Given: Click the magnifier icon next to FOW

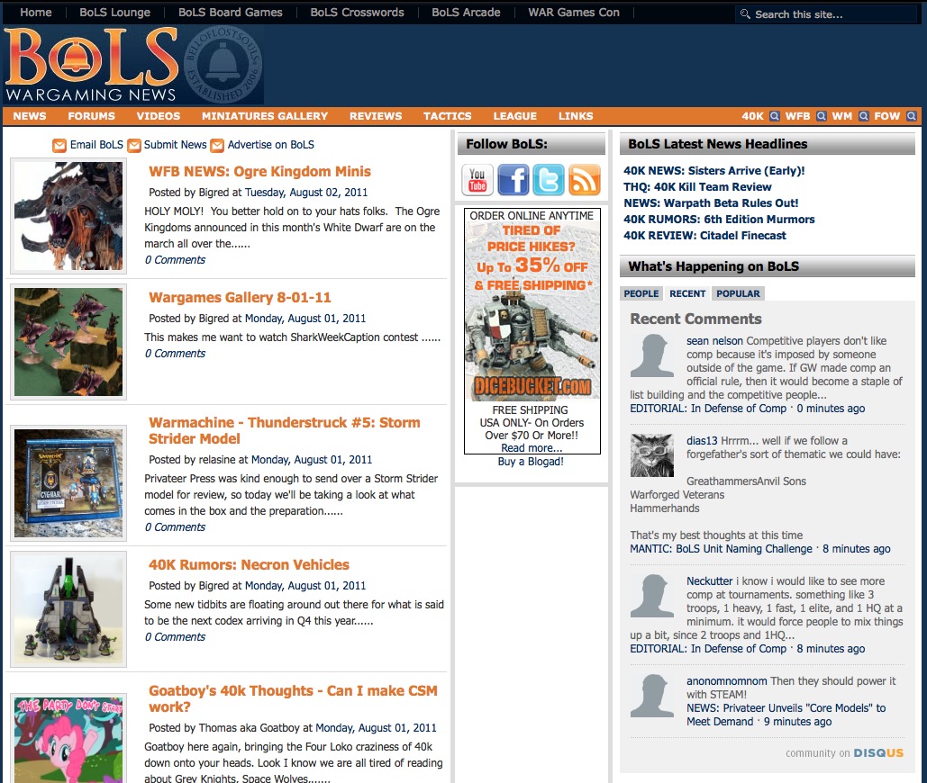Looking at the screenshot, I should [911, 116].
